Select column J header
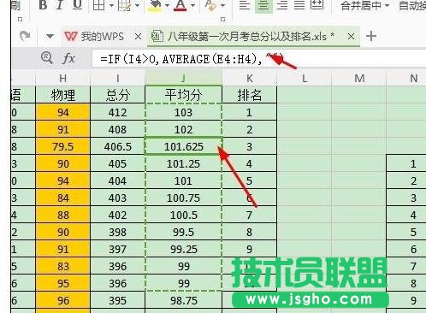The image size is (426, 313). click(x=183, y=78)
